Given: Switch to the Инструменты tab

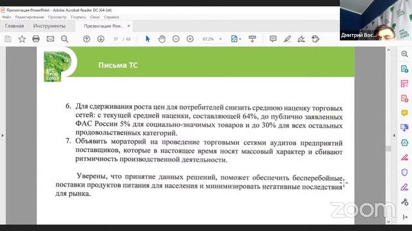Looking at the screenshot, I should [50, 26].
